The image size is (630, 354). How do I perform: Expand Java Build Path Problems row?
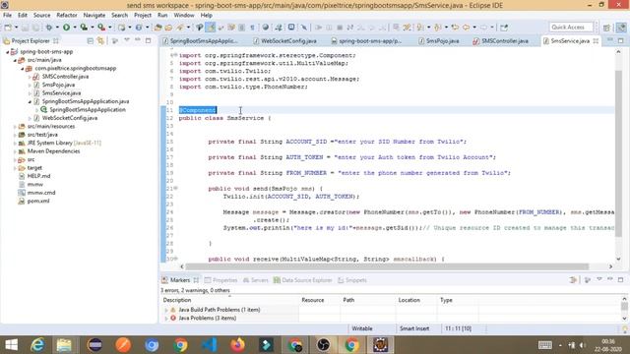pyautogui.click(x=166, y=310)
